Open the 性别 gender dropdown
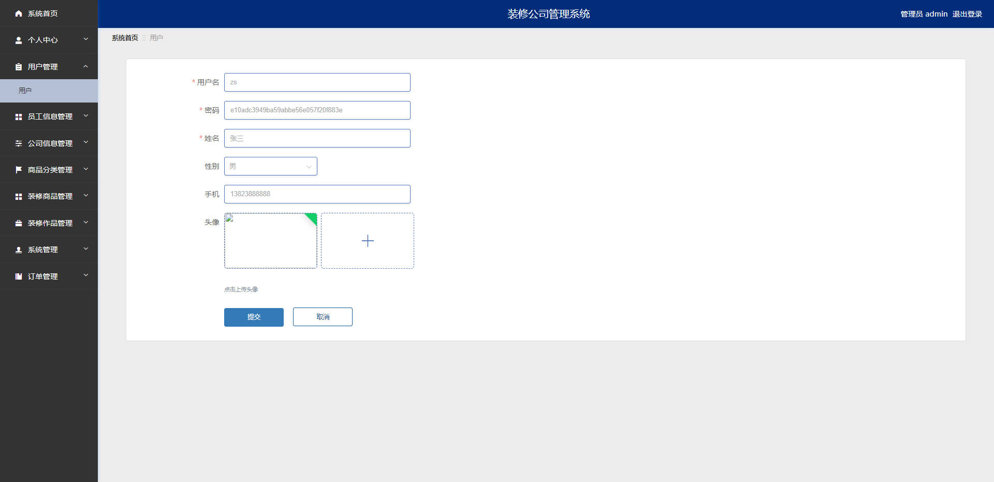The height and width of the screenshot is (482, 994). 271,166
